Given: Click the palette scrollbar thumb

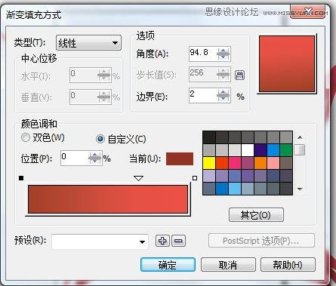Looking at the screenshot, I should 300,149.
